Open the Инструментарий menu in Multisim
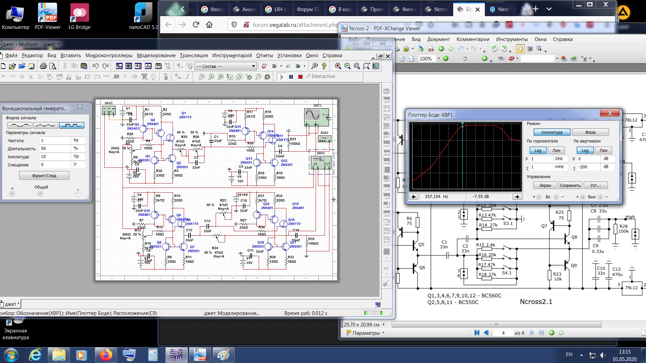 coord(232,55)
